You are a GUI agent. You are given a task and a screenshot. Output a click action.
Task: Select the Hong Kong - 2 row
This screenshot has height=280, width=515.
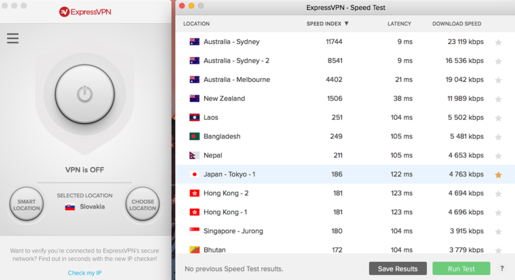click(345, 193)
